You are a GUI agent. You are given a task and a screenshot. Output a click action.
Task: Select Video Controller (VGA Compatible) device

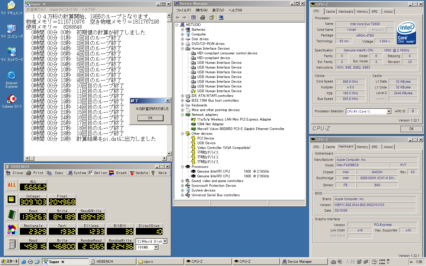coord(224,148)
